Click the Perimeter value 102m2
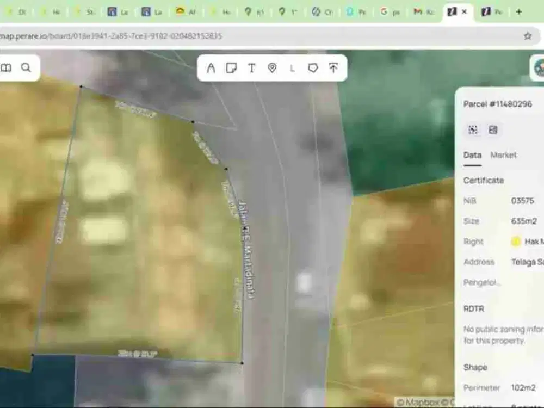This screenshot has width=544, height=408. pyautogui.click(x=523, y=387)
